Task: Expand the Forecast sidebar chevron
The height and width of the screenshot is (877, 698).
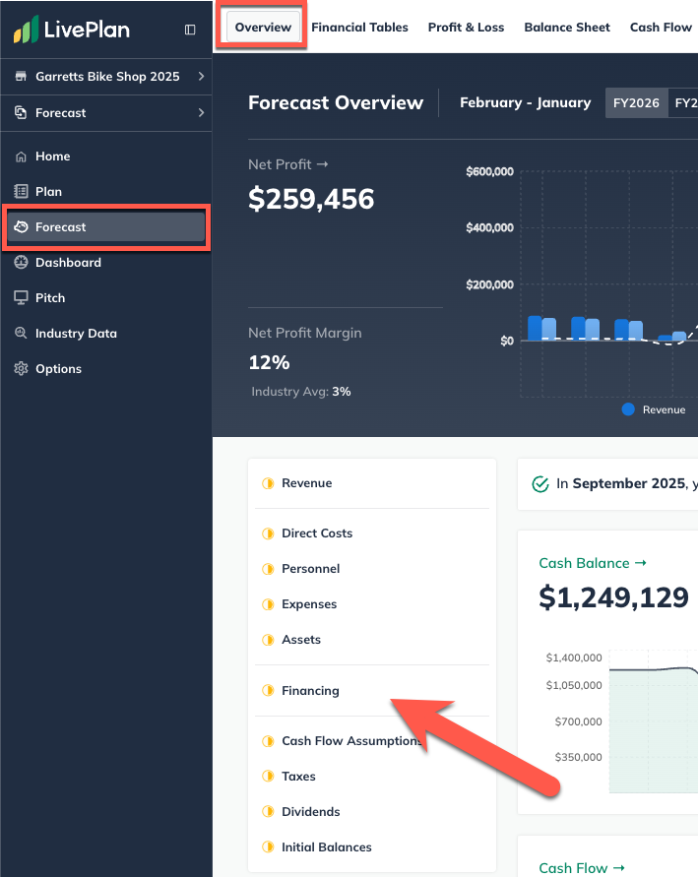Action: point(200,112)
